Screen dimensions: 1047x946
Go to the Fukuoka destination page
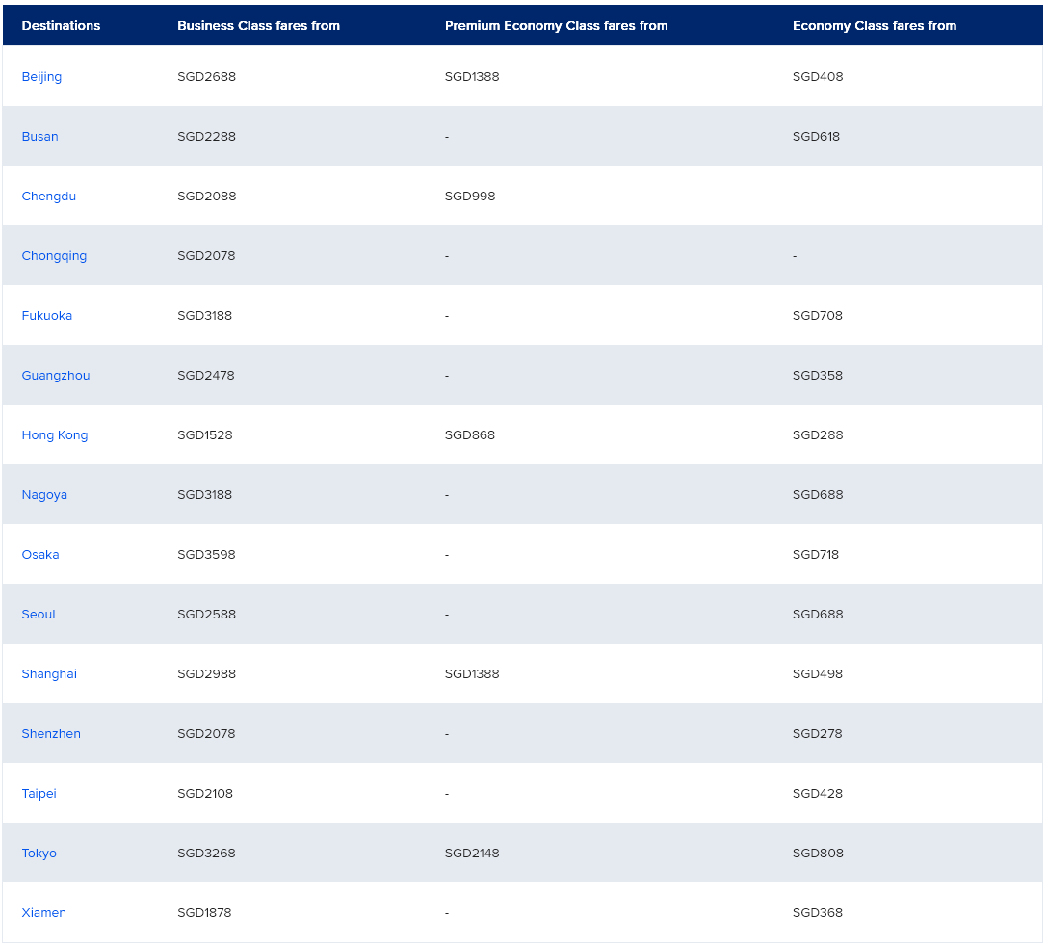point(46,316)
